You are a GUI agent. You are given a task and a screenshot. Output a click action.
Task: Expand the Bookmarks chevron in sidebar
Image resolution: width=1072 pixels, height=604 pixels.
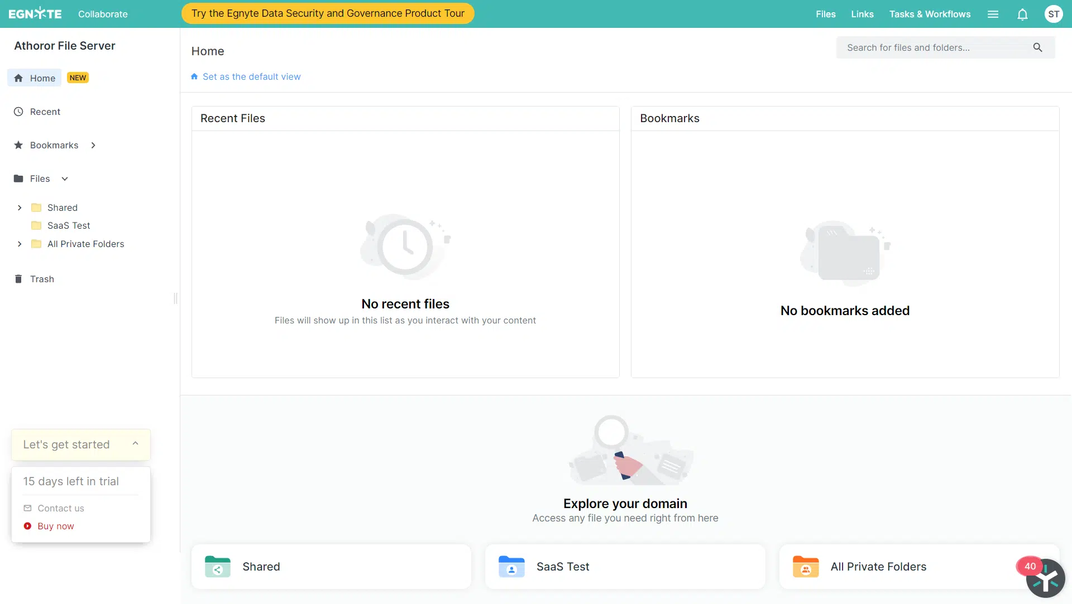[x=93, y=145]
